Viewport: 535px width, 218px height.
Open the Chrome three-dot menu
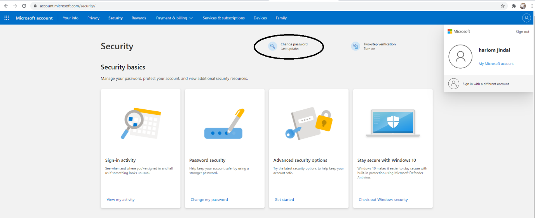(532, 6)
